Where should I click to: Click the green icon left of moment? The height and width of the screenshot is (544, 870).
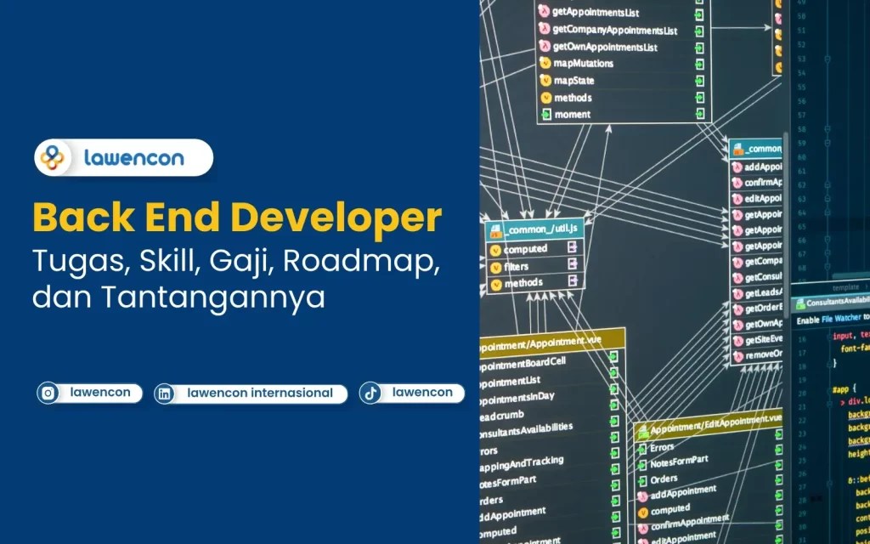tap(546, 115)
